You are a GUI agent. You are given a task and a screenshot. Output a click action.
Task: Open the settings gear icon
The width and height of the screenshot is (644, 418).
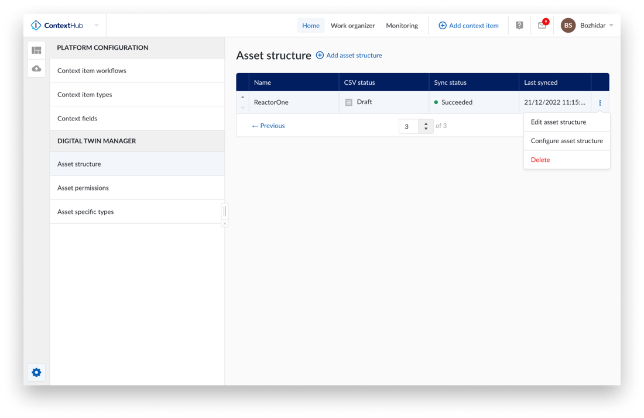coord(36,372)
